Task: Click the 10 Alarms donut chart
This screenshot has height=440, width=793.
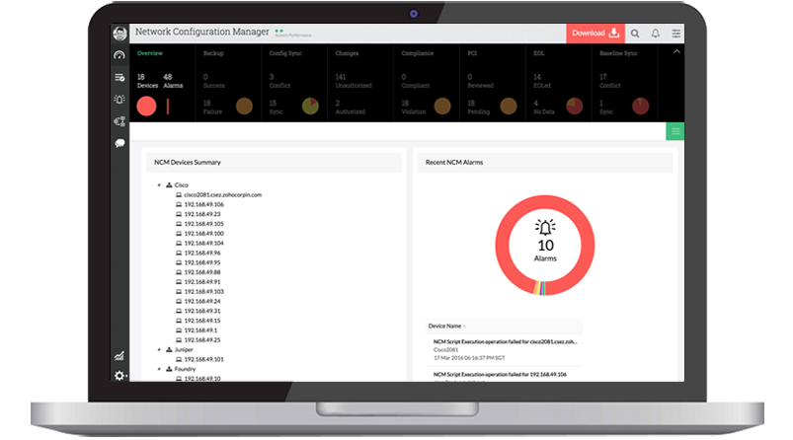Action: pos(545,245)
